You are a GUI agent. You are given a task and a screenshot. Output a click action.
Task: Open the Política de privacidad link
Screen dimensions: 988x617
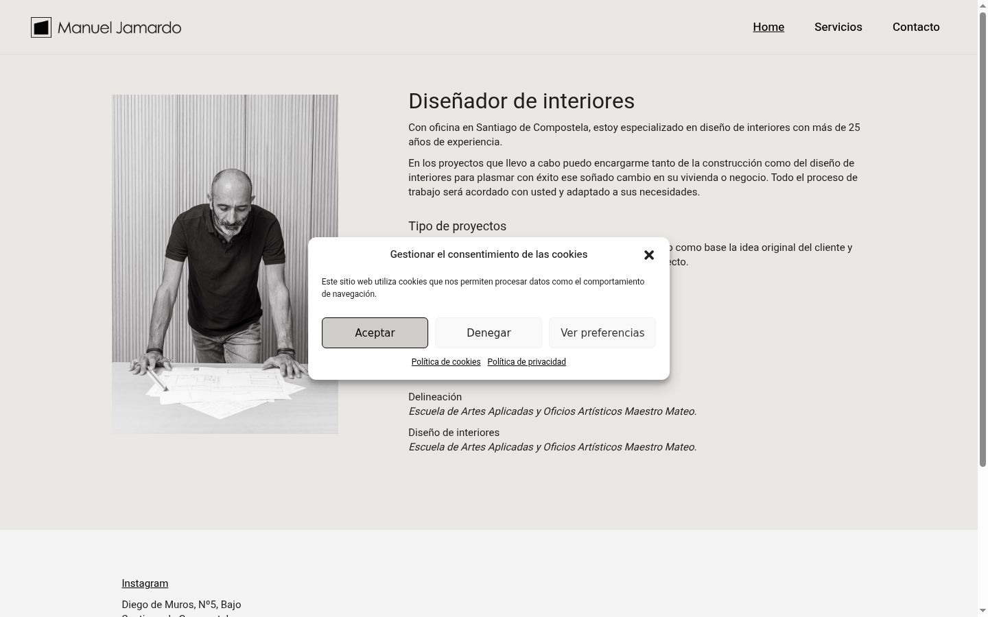point(526,362)
